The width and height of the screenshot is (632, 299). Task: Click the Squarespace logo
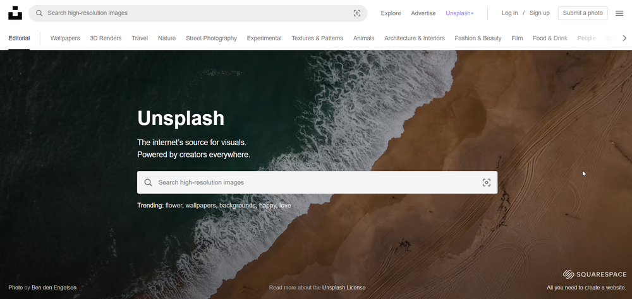pyautogui.click(x=595, y=274)
